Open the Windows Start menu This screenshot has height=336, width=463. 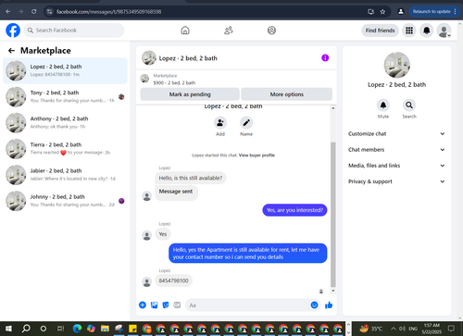pos(8,329)
